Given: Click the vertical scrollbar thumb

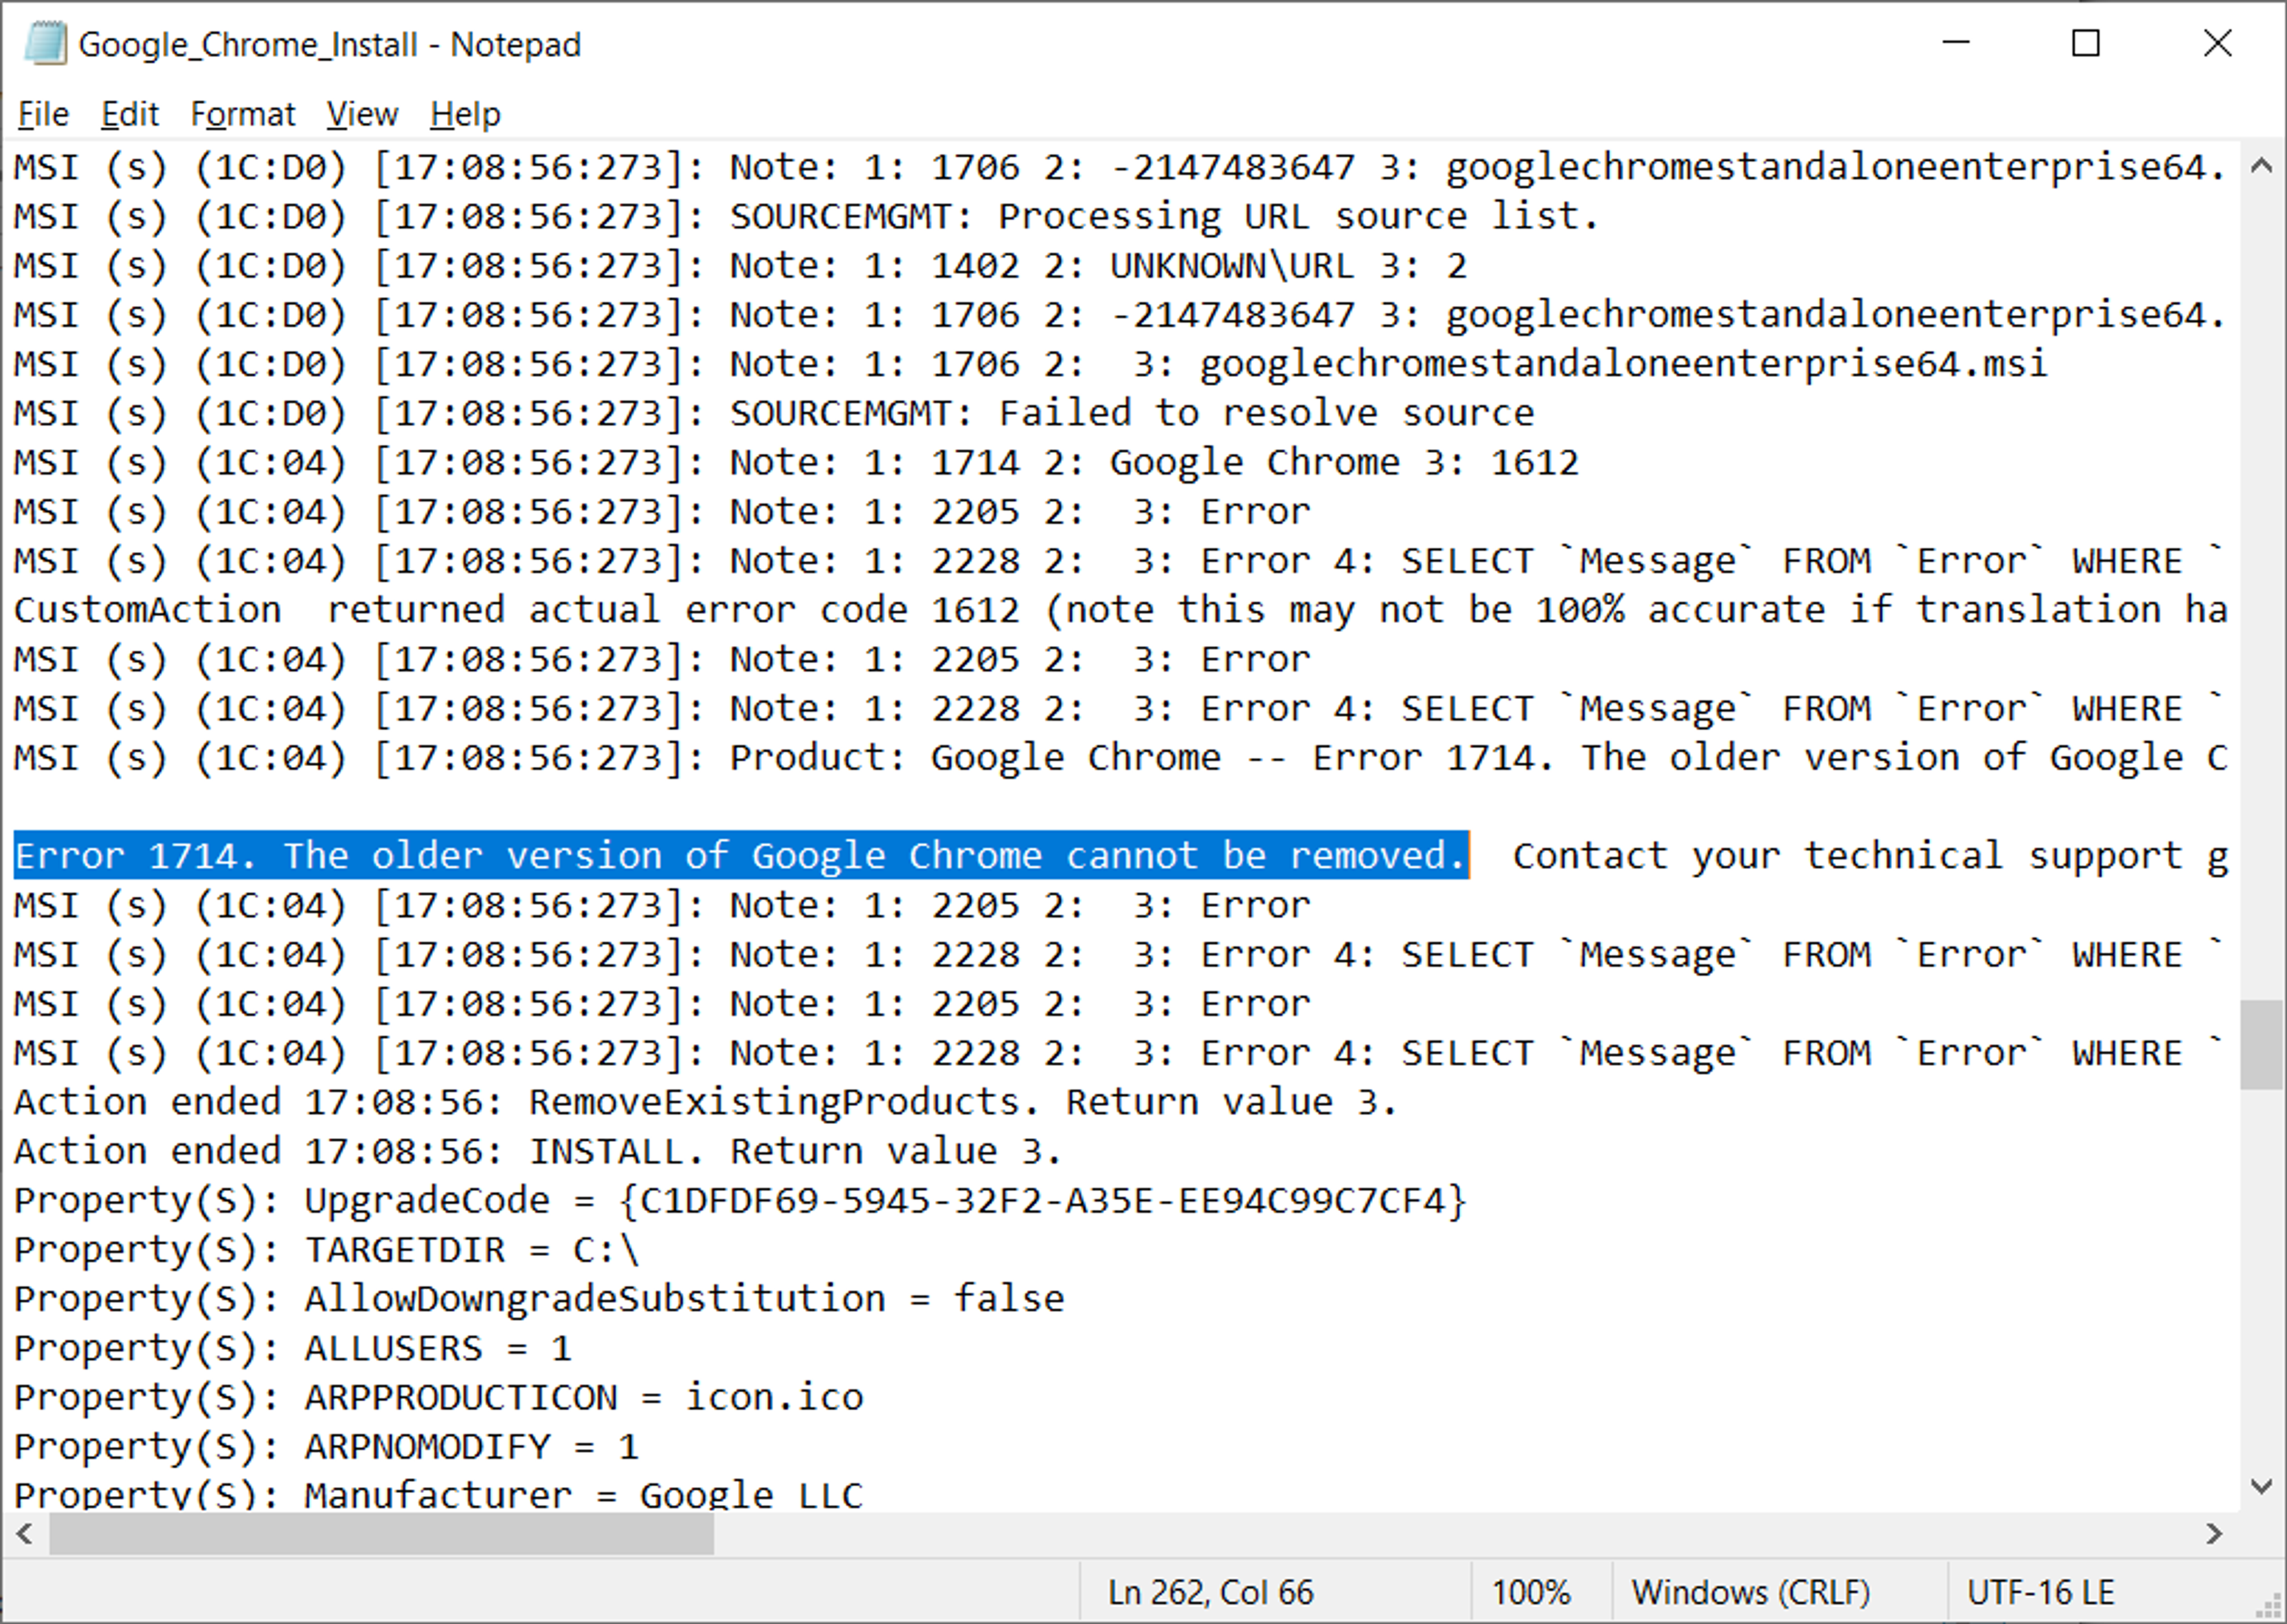Looking at the screenshot, I should click(x=2261, y=1044).
